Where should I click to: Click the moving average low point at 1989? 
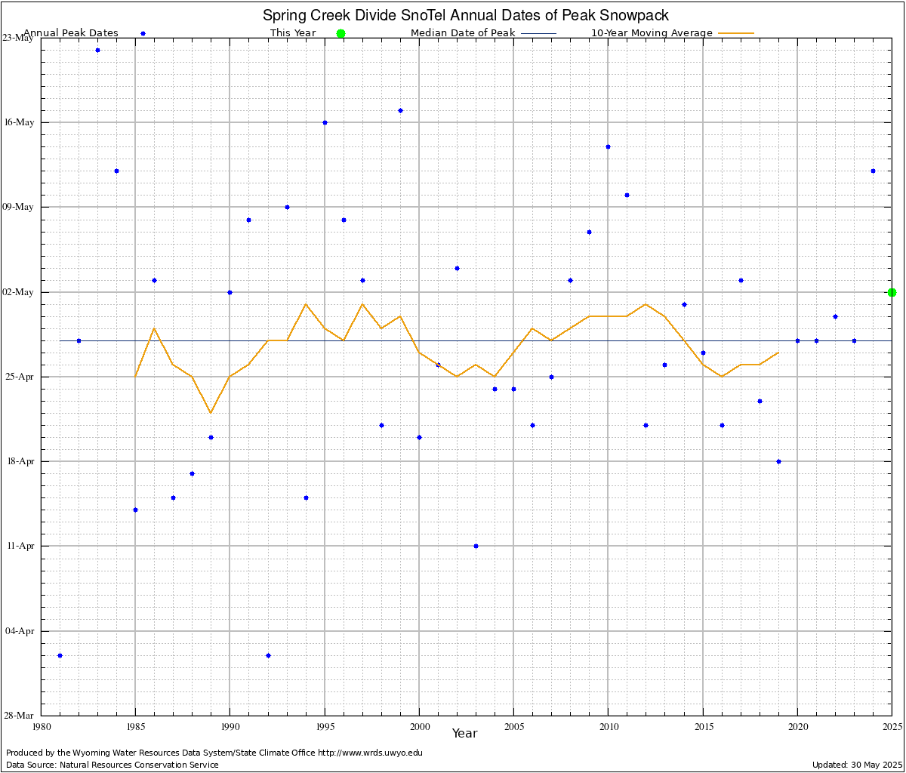(x=211, y=412)
